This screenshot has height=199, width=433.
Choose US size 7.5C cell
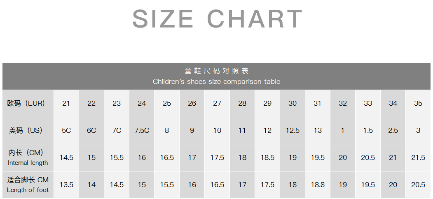pos(142,130)
